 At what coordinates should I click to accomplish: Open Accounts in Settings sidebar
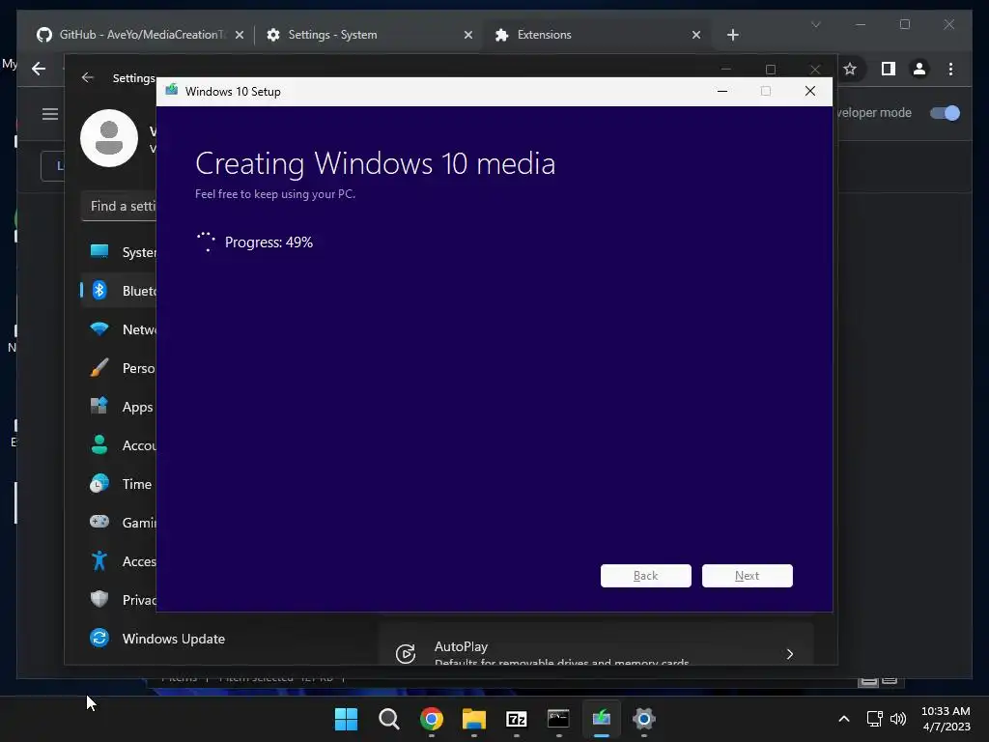[119, 445]
